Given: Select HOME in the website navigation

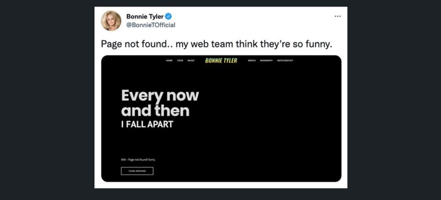Looking at the screenshot, I should 169,61.
